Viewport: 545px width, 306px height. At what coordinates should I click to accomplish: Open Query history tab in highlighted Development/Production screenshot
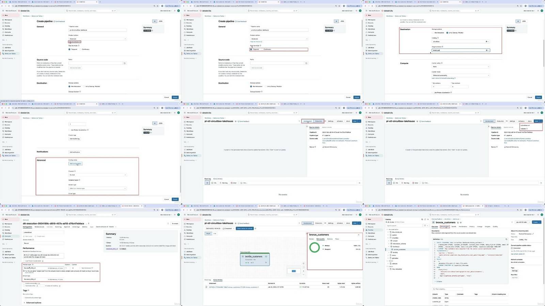coord(218,179)
